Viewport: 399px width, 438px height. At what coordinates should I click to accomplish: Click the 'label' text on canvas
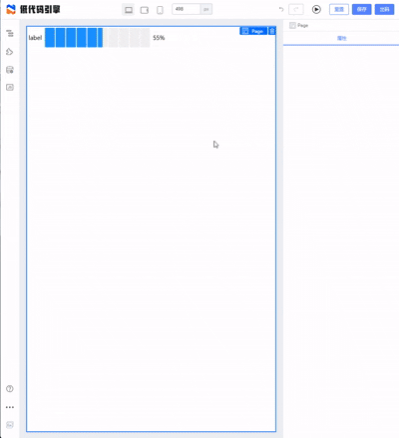[x=35, y=38]
